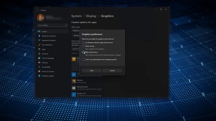
Task: Select the Microsoft Store row text
Action: (x=82, y=87)
